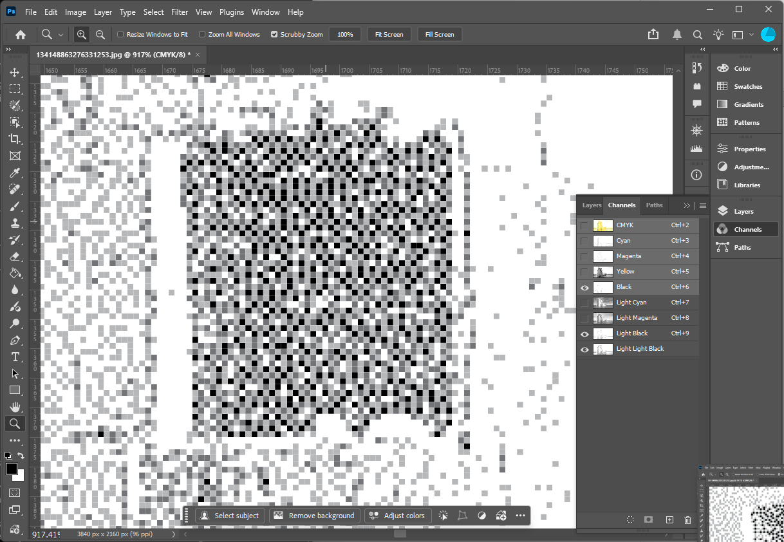Open Channels panel flyout menu
Image resolution: width=784 pixels, height=542 pixels.
(x=703, y=205)
